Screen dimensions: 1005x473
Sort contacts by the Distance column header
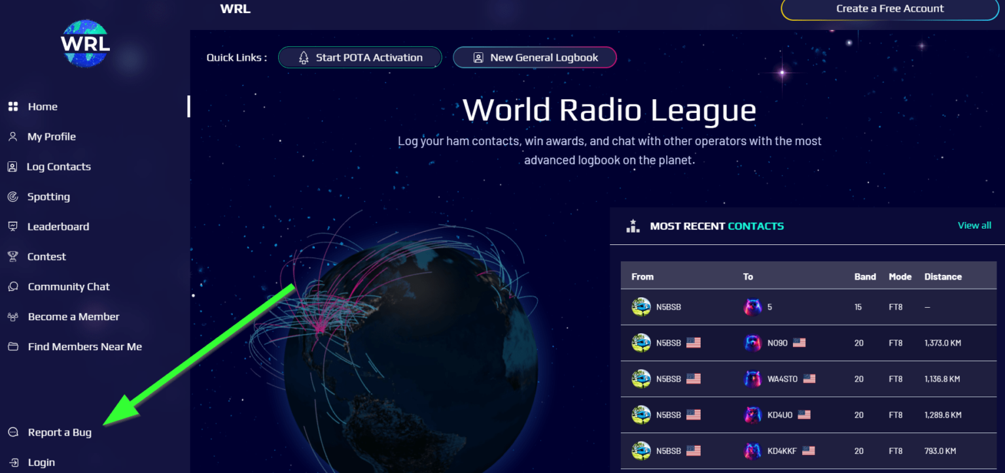(943, 276)
